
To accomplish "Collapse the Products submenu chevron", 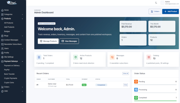I will [x=22, y=19].
